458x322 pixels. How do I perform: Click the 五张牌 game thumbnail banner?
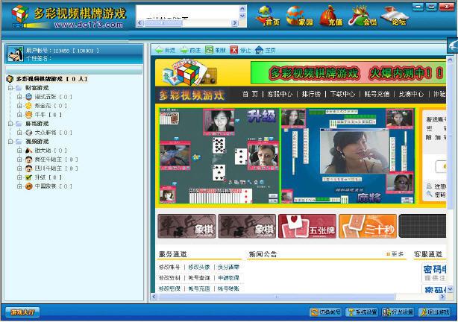(x=307, y=227)
